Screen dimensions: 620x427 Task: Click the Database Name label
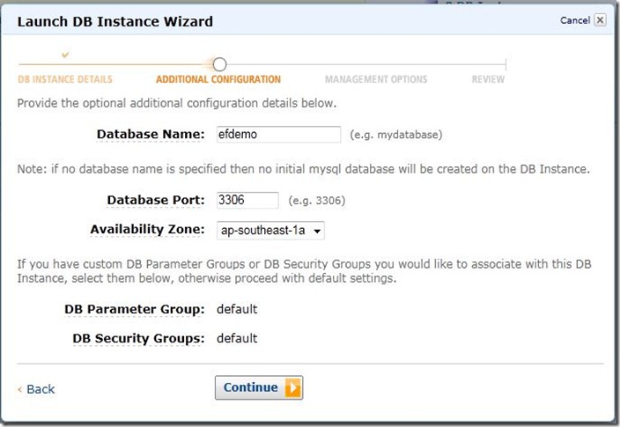coord(150,135)
